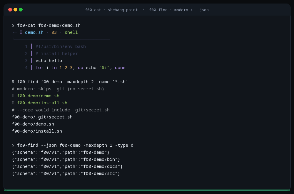
Task: Click the green path 'f00-demo/demo.sh'
Action: click(x=38, y=96)
